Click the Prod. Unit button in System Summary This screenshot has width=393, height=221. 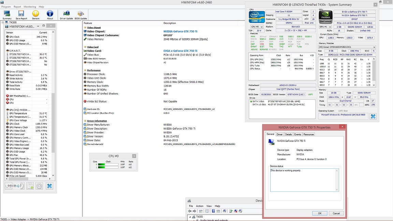[309, 23]
